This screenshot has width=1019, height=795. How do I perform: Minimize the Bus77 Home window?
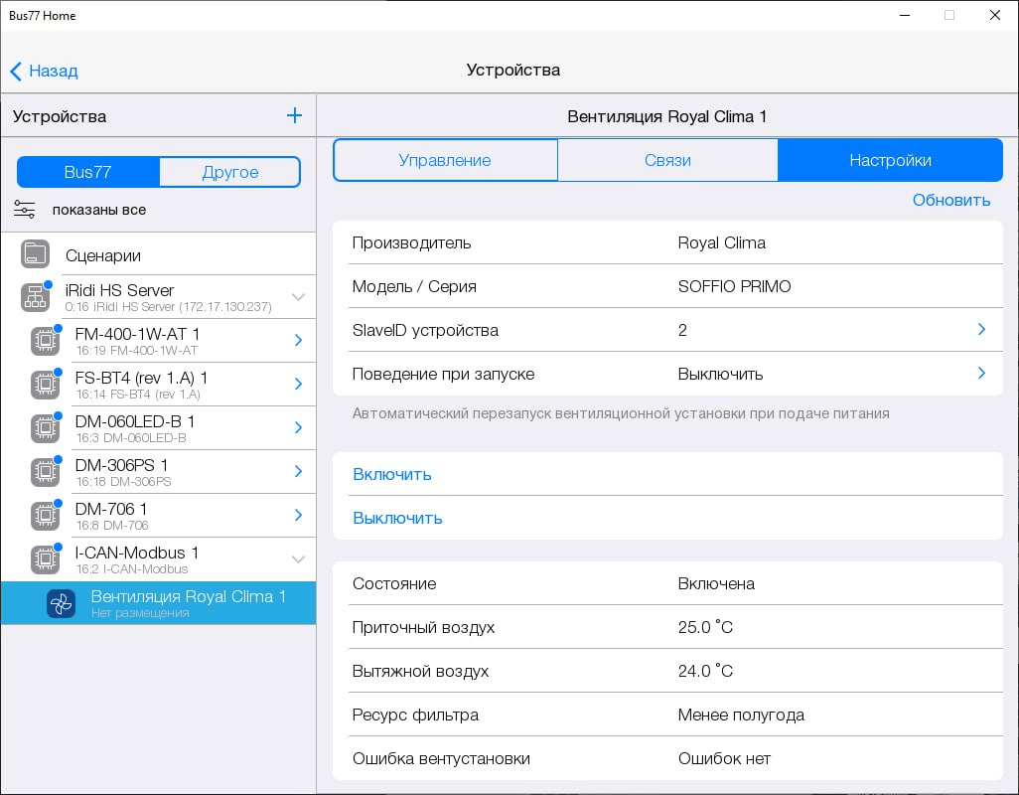point(905,15)
